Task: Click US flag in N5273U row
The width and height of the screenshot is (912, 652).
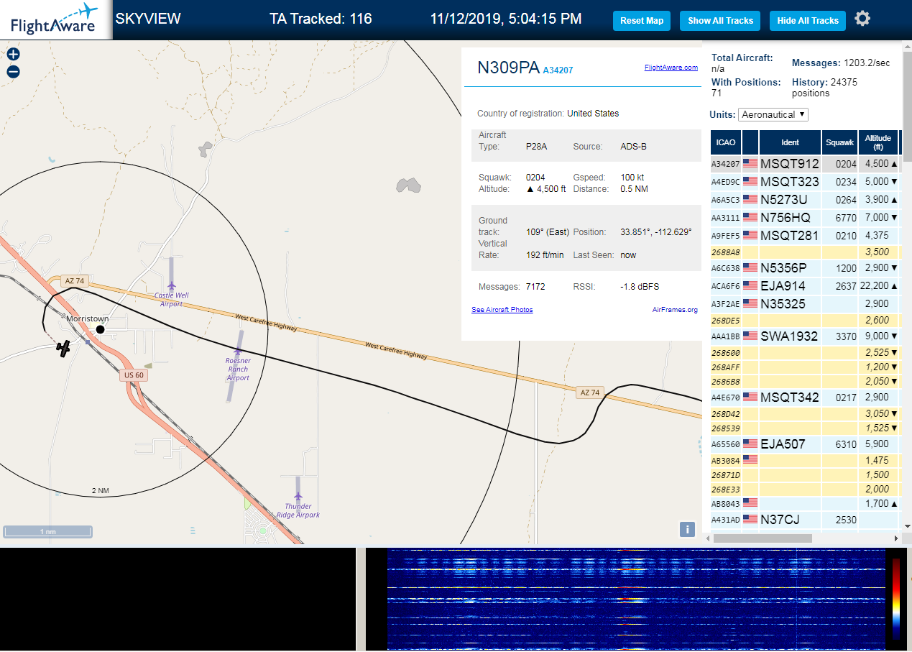Action: [x=750, y=200]
